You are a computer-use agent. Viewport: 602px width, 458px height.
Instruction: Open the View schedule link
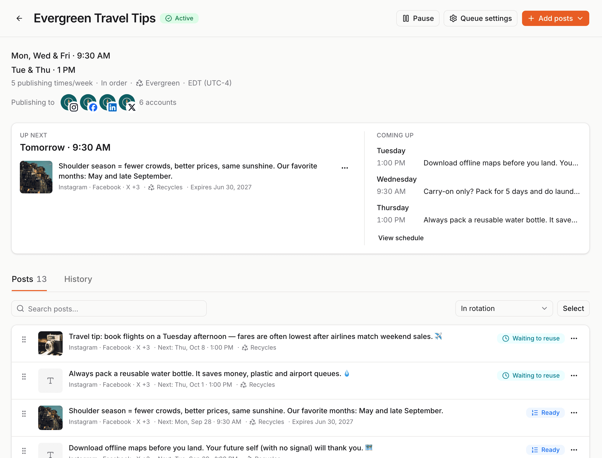(x=401, y=238)
